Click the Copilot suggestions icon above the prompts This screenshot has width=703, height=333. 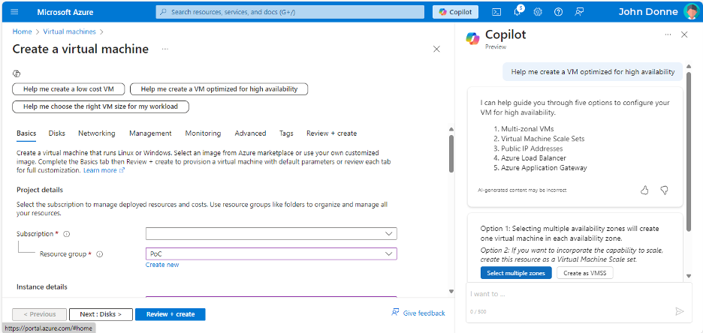pyautogui.click(x=17, y=73)
